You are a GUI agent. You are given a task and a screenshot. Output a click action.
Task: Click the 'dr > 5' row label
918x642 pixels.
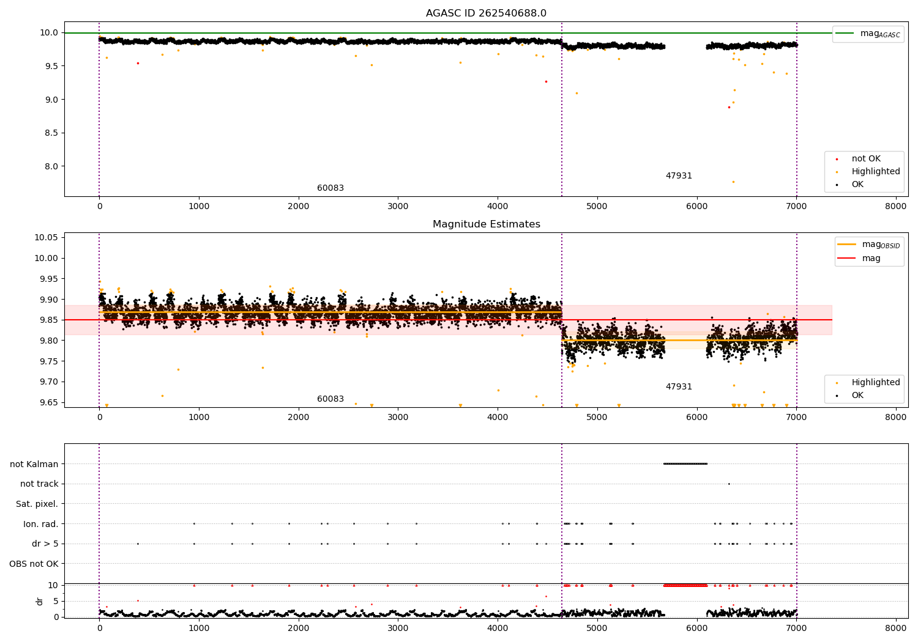tap(45, 544)
